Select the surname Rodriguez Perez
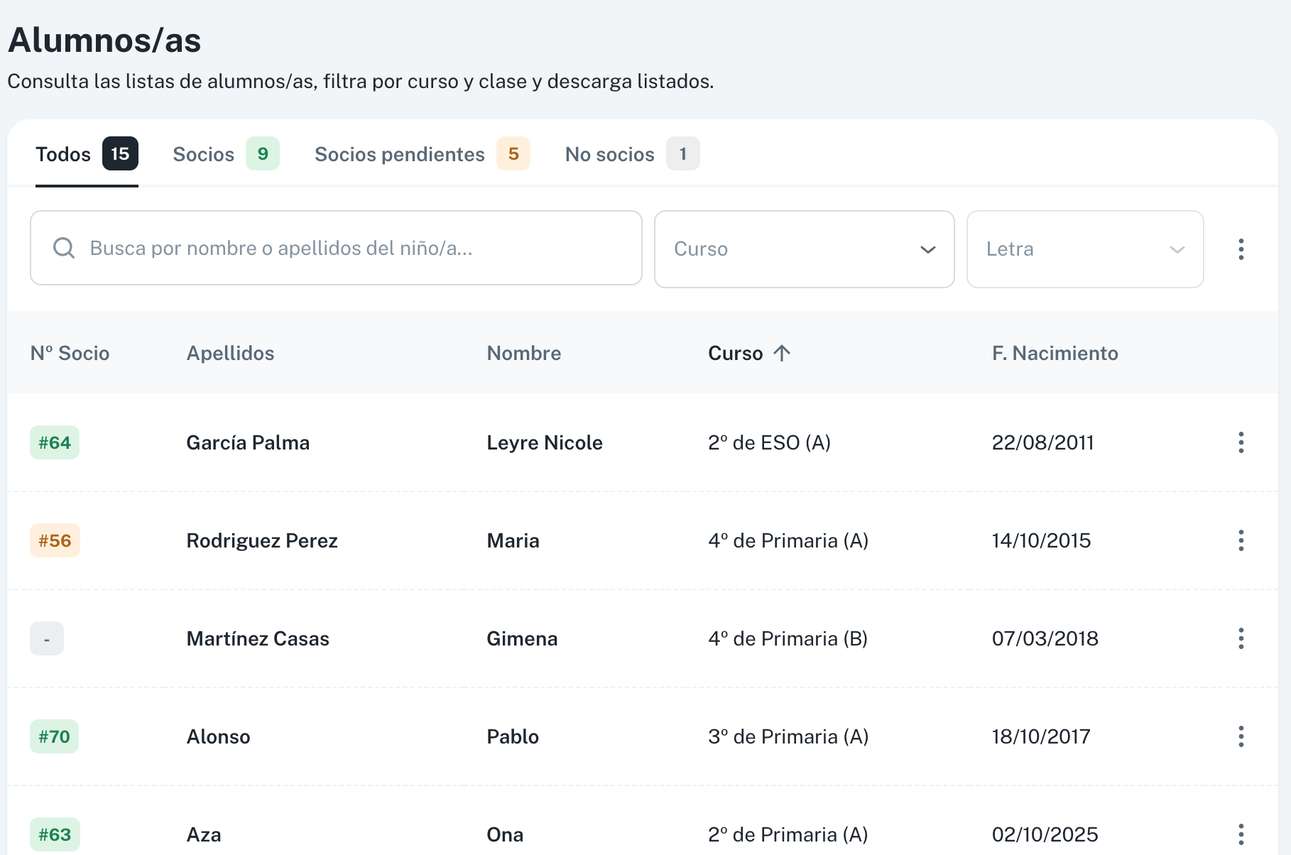1291x855 pixels. point(262,540)
